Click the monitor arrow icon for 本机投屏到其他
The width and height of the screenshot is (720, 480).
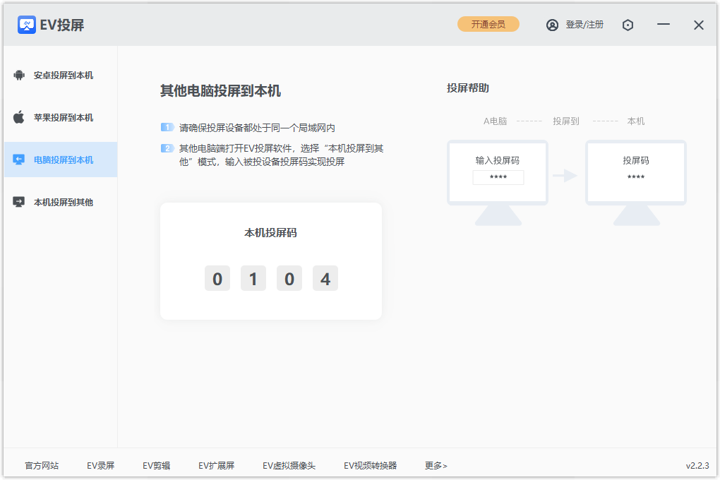[19, 202]
